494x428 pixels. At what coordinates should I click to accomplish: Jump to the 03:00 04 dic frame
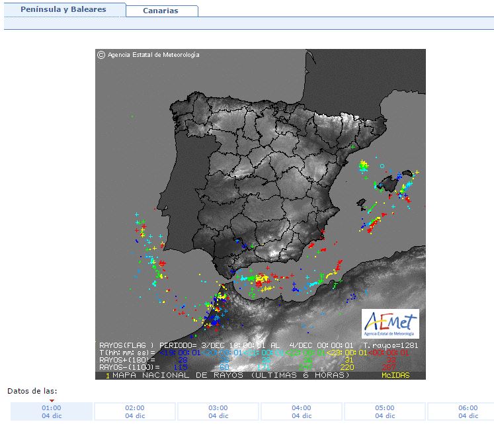pyautogui.click(x=218, y=411)
